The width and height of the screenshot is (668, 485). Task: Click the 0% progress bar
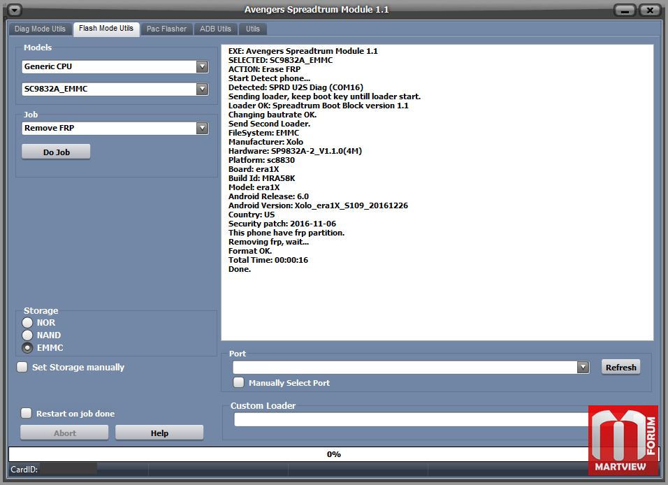pyautogui.click(x=334, y=454)
